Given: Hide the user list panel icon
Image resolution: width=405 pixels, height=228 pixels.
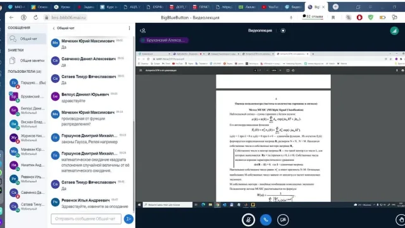Looking at the screenshot, I should pos(143,30).
